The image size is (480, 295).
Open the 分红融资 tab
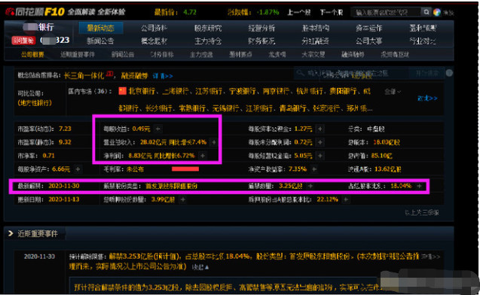click(316, 41)
